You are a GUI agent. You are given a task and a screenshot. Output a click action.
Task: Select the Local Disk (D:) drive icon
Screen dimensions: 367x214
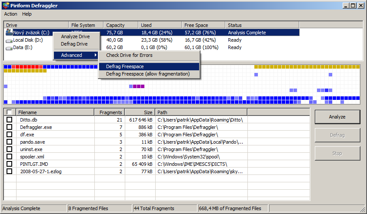[9, 40]
